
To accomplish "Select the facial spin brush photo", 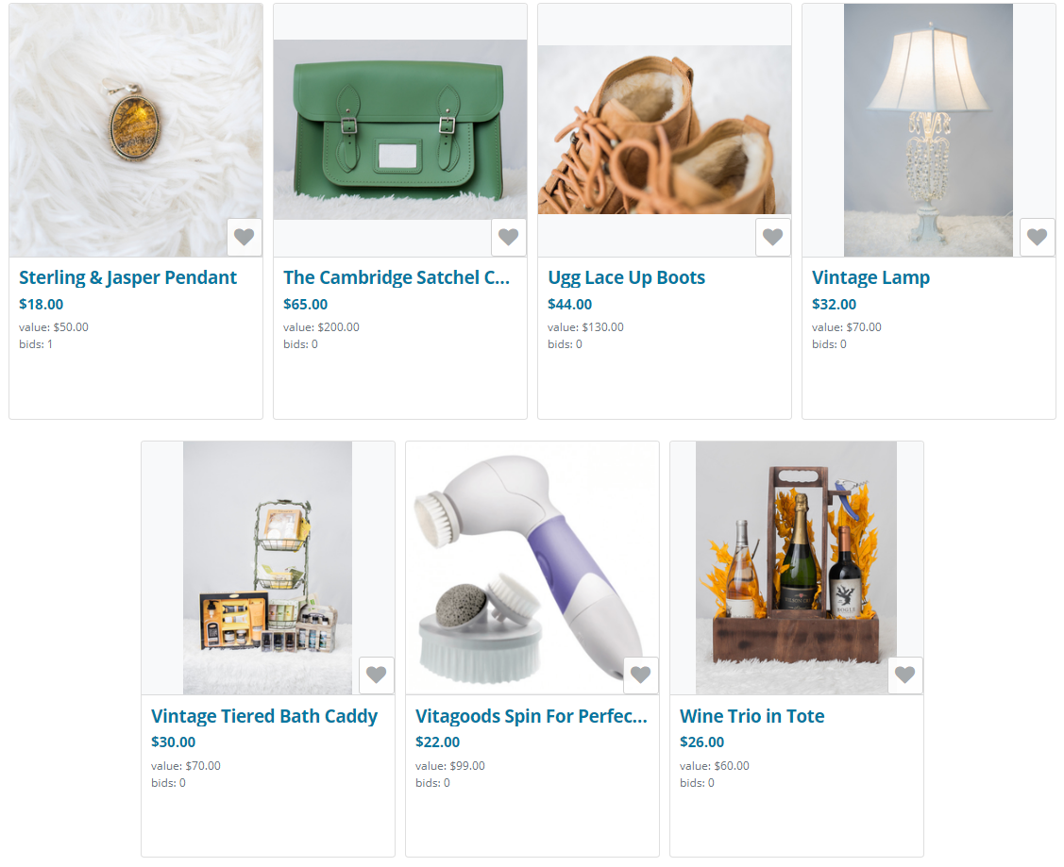I will [532, 568].
